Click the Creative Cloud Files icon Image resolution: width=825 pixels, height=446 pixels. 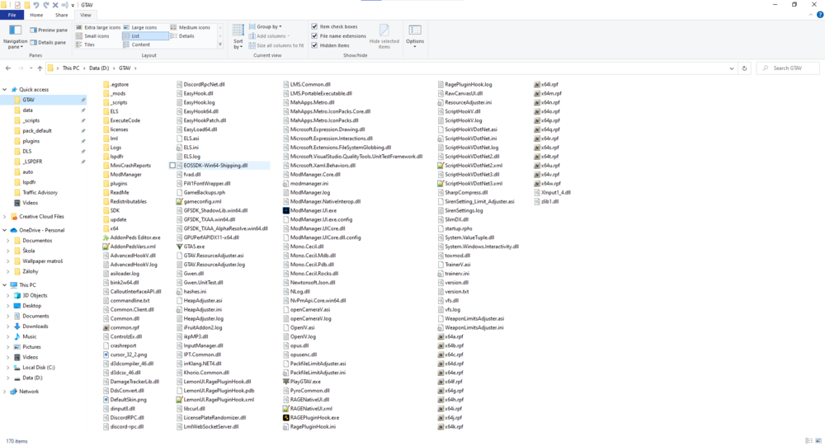click(14, 217)
